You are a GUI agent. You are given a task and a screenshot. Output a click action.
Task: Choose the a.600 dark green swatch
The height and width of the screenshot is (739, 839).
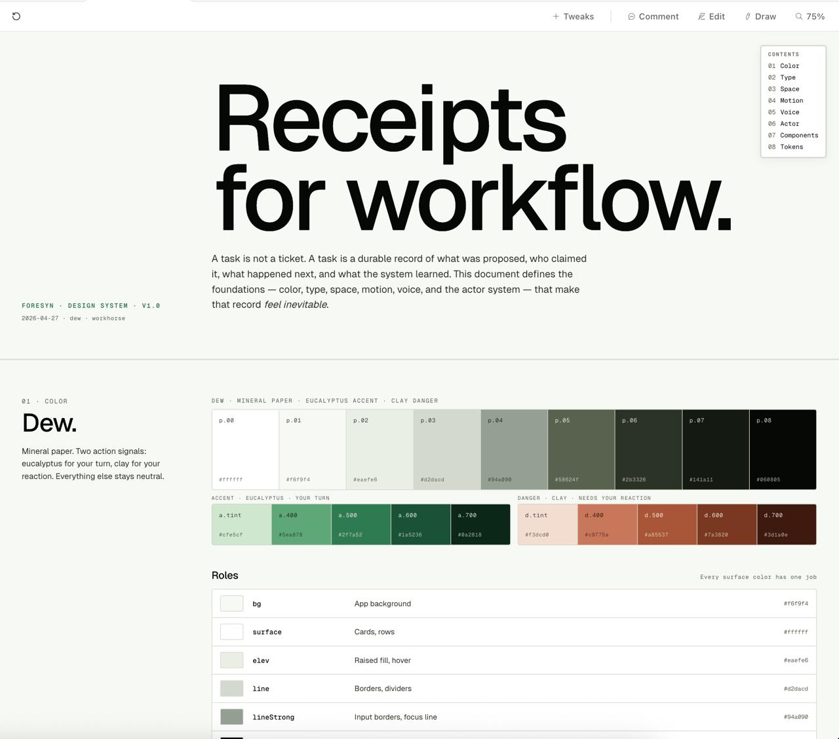click(421, 525)
